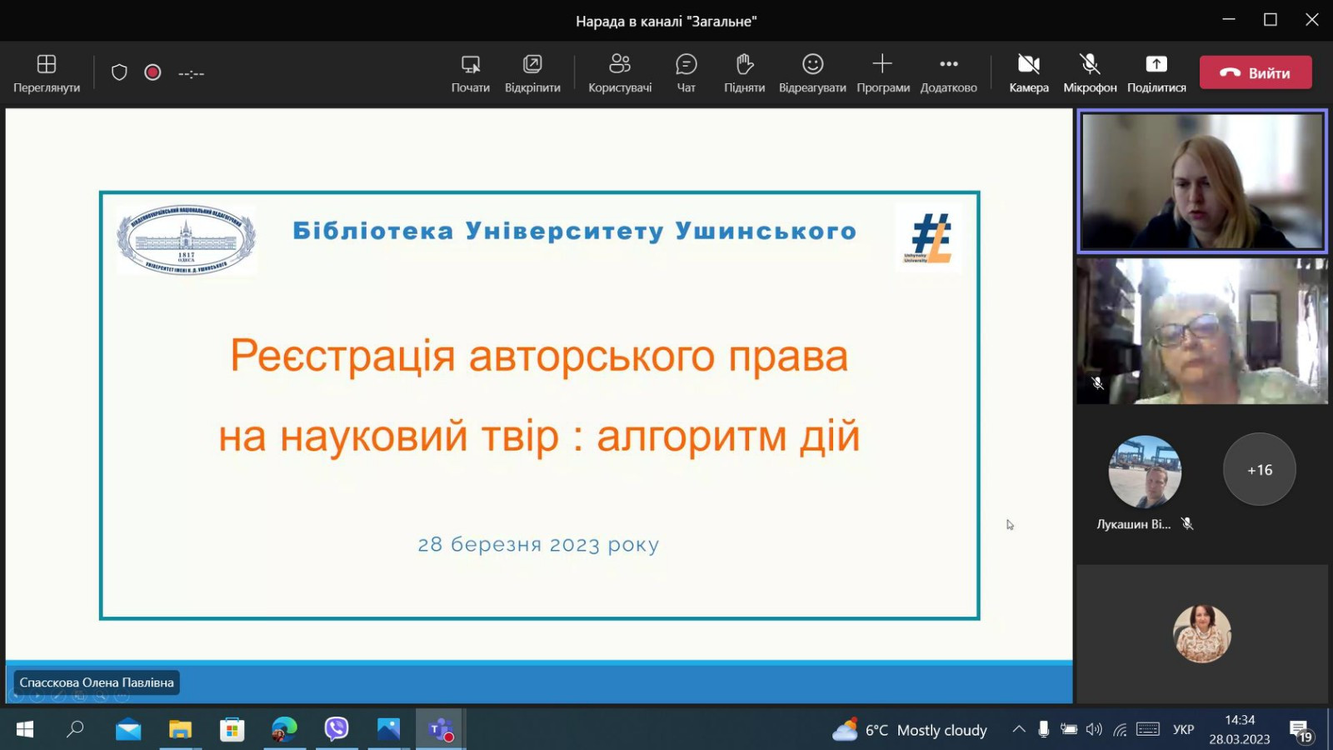Expand hidden system tray icons

coord(1019,730)
